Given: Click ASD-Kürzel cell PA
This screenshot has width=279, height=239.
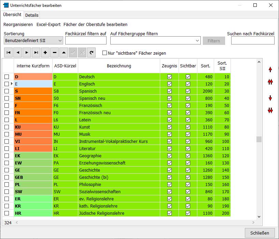Looking at the screenshot, I should point(65,163).
